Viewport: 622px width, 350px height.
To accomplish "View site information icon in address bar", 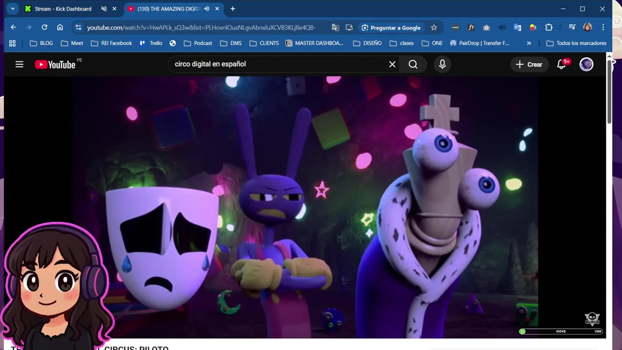I will point(78,28).
